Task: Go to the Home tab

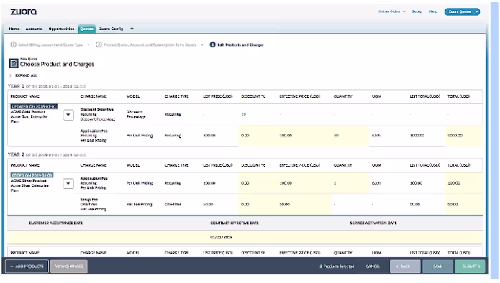Action: [14, 29]
